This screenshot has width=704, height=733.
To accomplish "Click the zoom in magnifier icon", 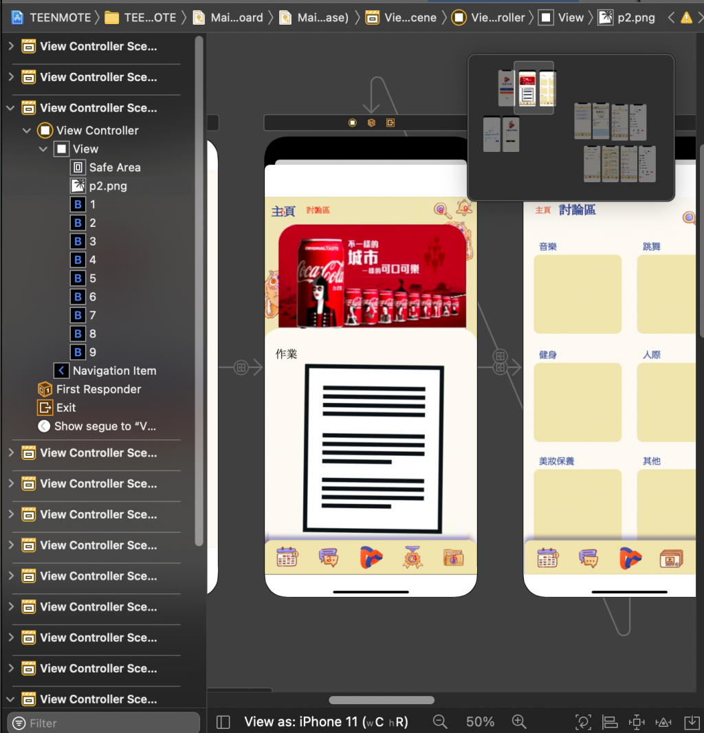I will click(519, 722).
